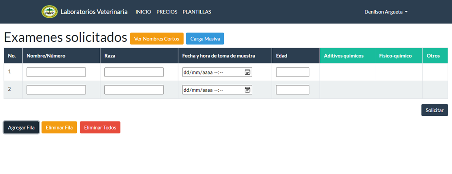Image resolution: width=452 pixels, height=174 pixels.
Task: Click the Raza column header
Action: click(x=139, y=56)
